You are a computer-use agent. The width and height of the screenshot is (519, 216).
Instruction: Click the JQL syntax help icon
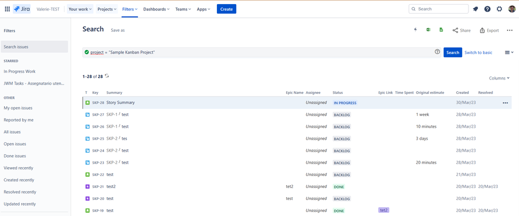click(x=437, y=52)
